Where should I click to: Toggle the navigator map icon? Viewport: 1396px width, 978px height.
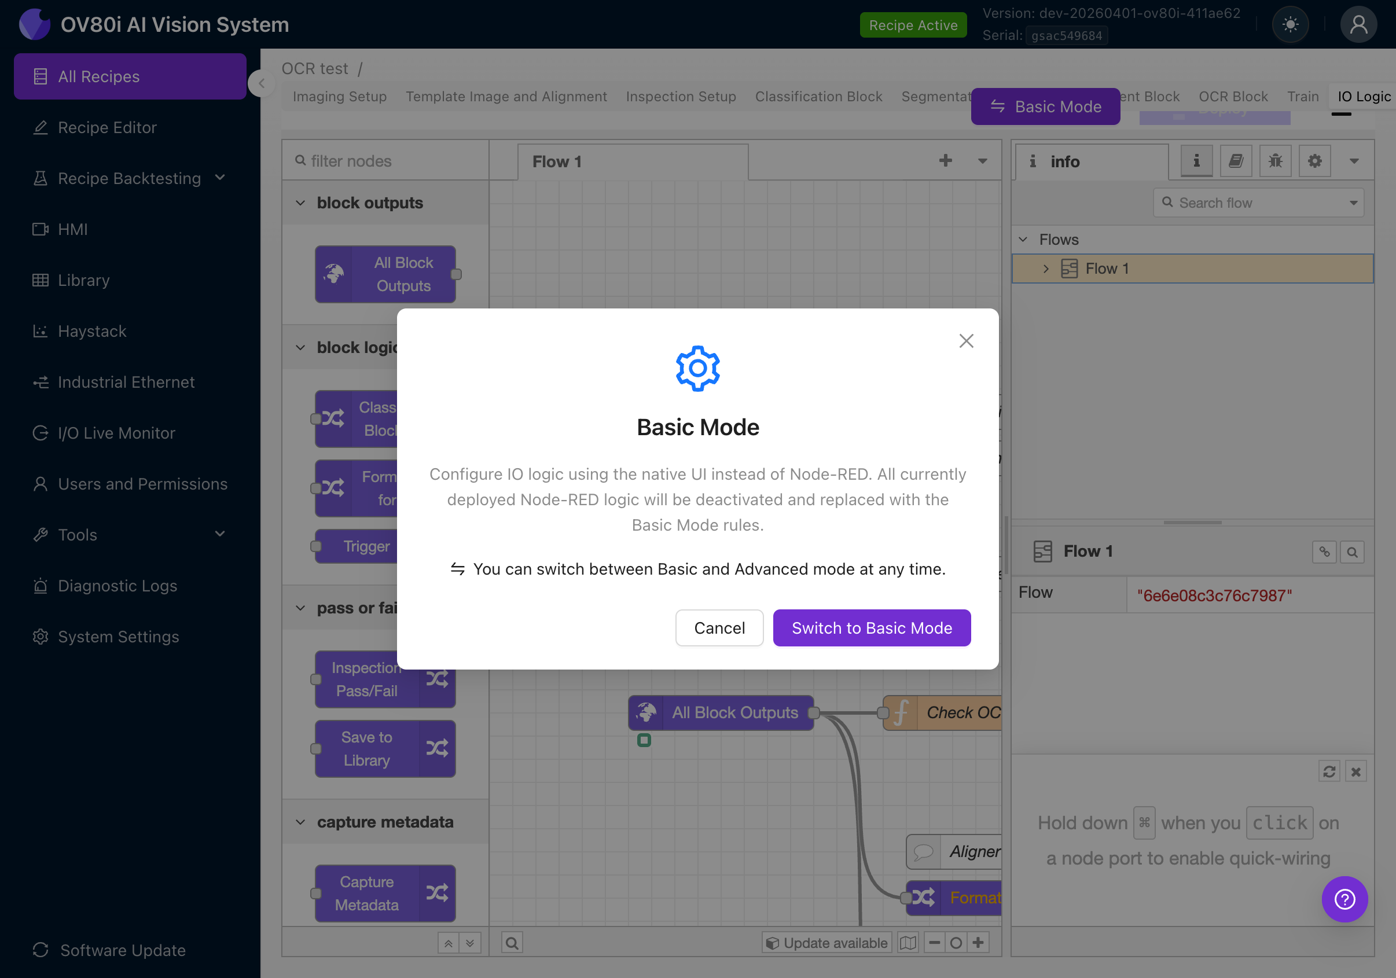tap(908, 943)
